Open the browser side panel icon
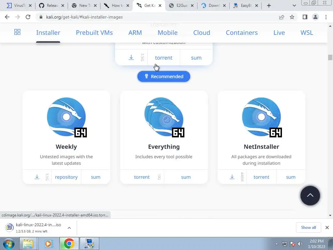Image resolution: width=333 pixels, height=250 pixels. tap(305, 17)
